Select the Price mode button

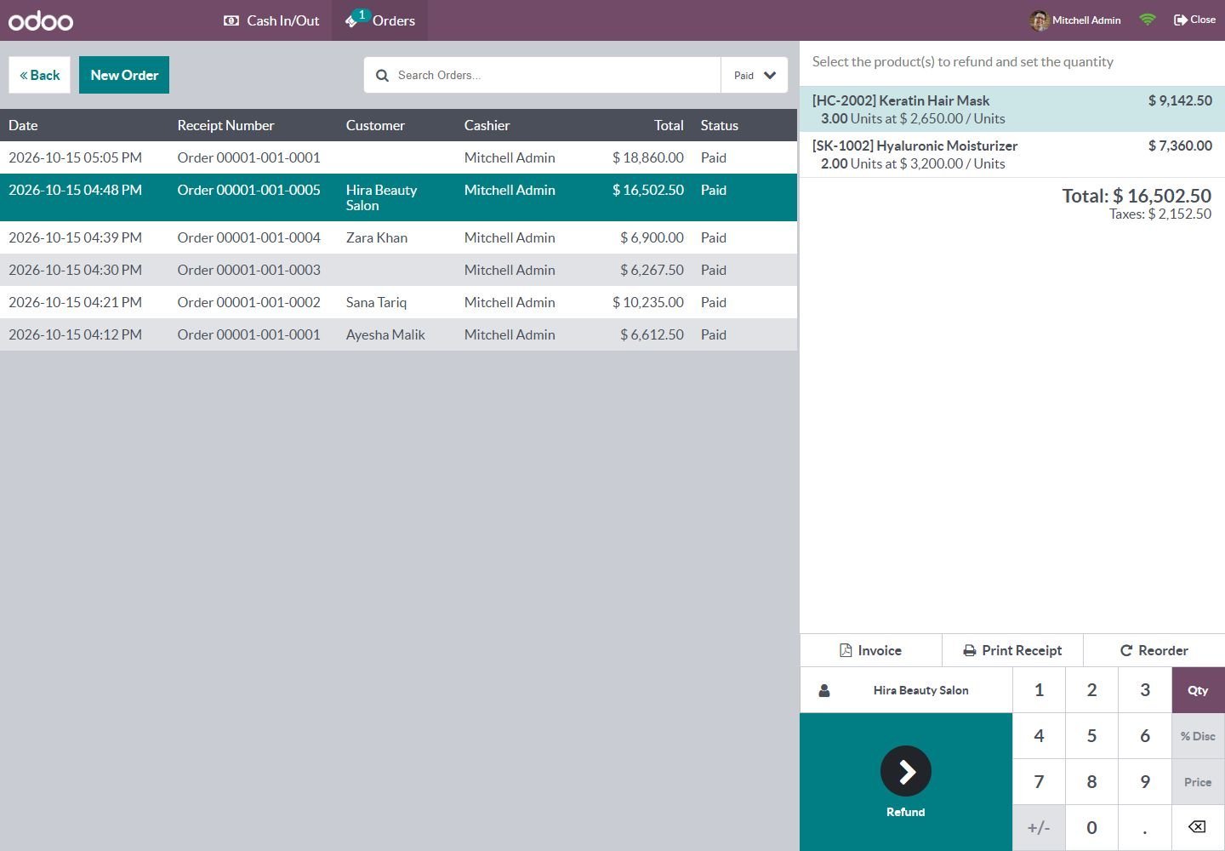click(x=1198, y=782)
